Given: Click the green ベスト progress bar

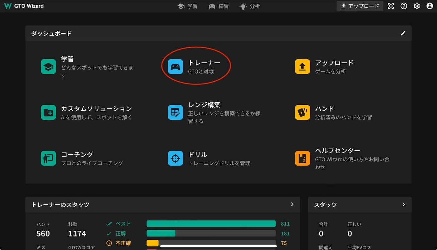Looking at the screenshot, I should (211, 224).
